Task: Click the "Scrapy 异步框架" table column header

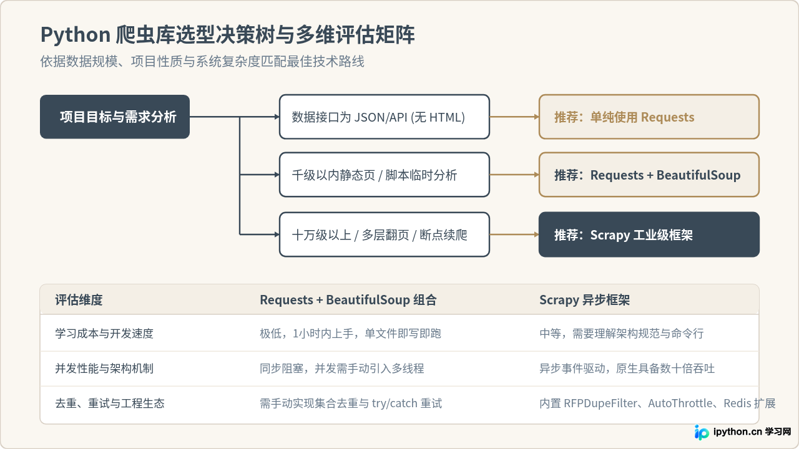Action: tap(585, 300)
